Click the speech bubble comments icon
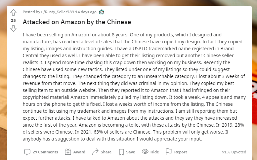Screen dimensions: 257x160 (27, 152)
